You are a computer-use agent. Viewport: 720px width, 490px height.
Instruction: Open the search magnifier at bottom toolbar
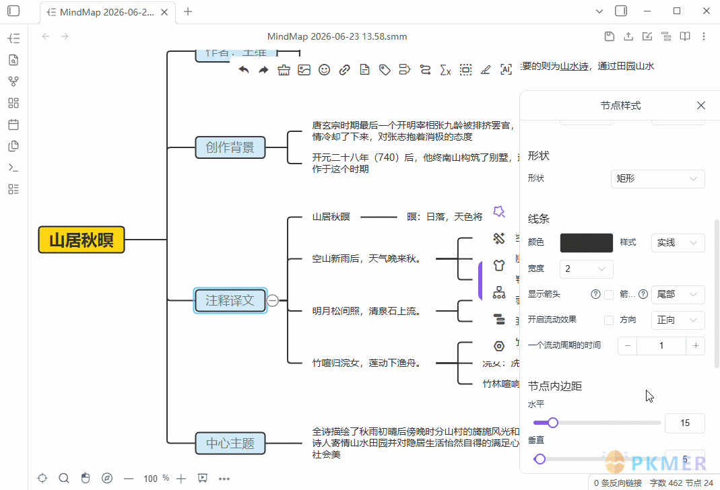64,478
